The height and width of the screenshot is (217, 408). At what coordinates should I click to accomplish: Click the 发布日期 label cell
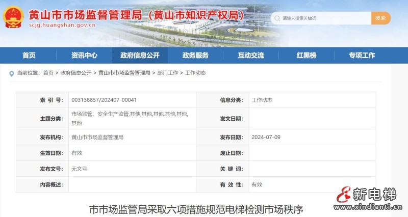point(223,137)
